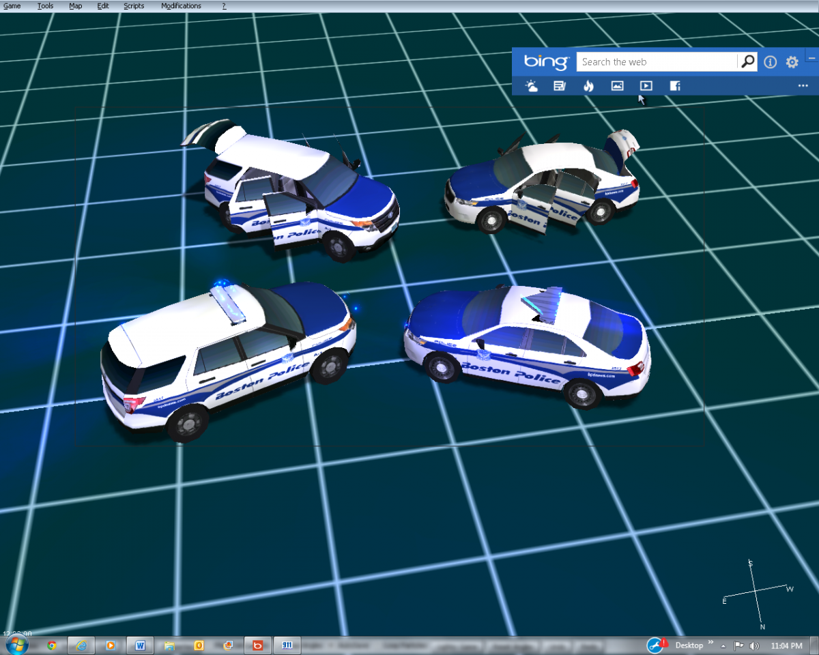Click the Bing magnifier search button
This screenshot has width=819, height=655.
click(748, 62)
